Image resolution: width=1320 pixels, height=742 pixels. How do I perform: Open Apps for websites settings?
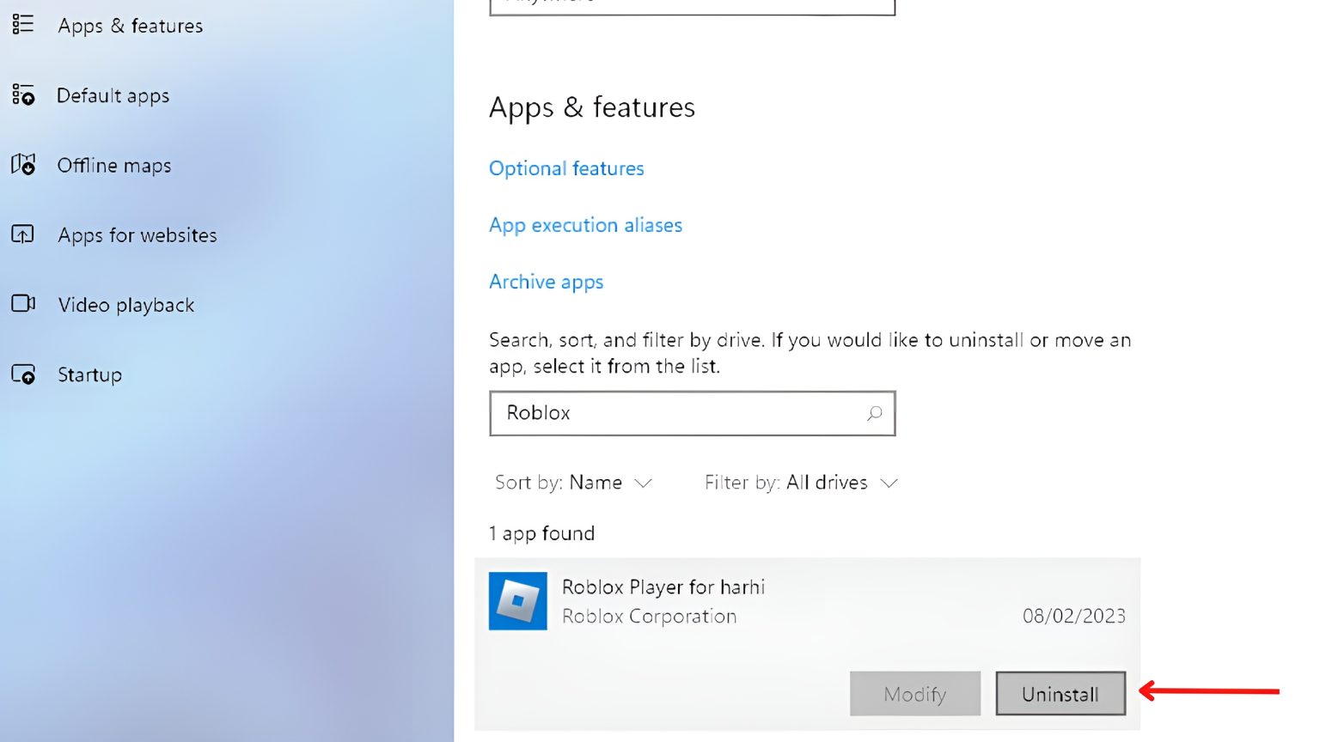coord(137,235)
